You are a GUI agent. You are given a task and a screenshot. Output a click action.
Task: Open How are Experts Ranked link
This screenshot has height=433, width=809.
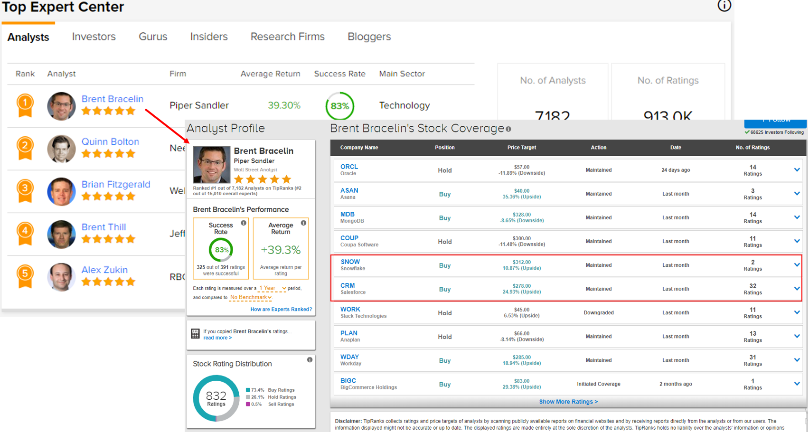pyautogui.click(x=281, y=309)
